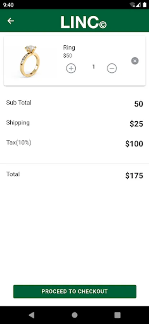Tap the Android recent apps square
This screenshot has width=149, height=324.
[117, 315]
